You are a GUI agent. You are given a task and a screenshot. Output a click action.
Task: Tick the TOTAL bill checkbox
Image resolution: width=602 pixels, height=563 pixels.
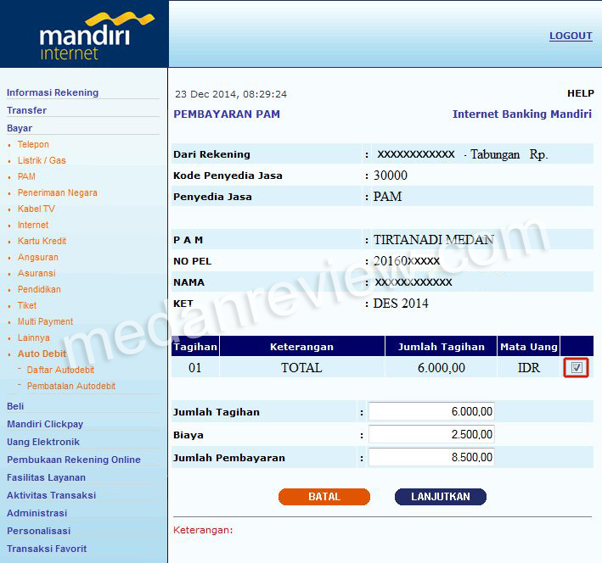tap(576, 368)
